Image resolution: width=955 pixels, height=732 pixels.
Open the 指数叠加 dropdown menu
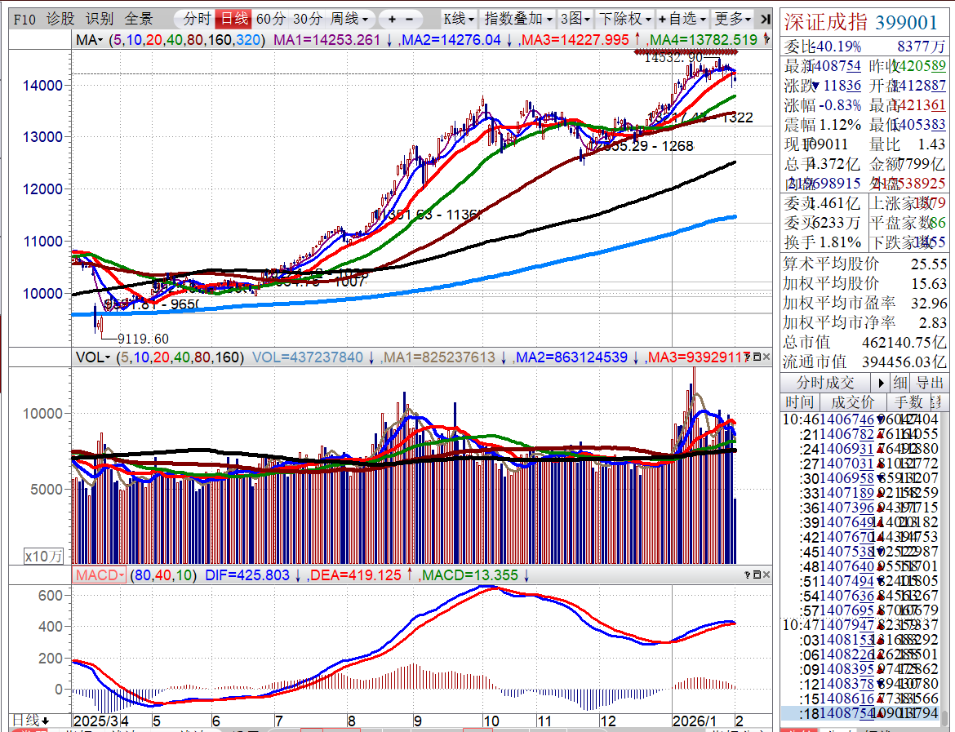[x=518, y=19]
